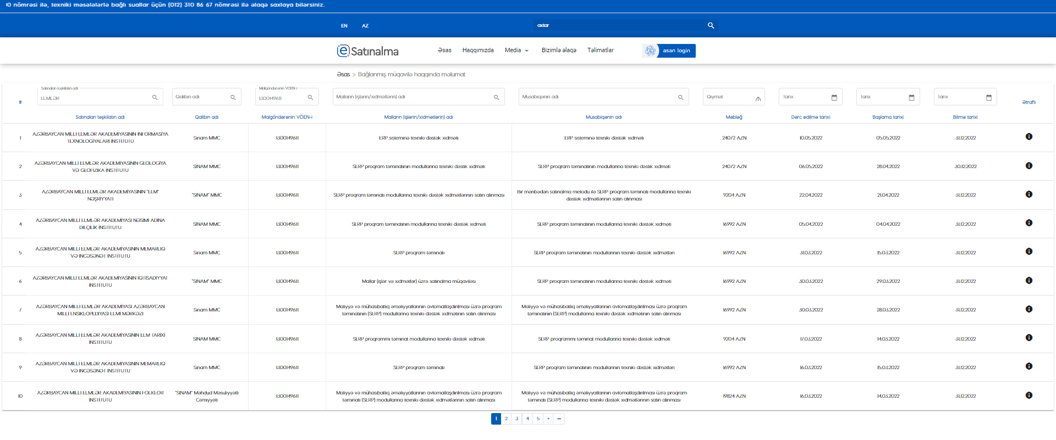Open calendar icon for Başlama tarixi filter
The image size is (1056, 440).
coord(911,97)
